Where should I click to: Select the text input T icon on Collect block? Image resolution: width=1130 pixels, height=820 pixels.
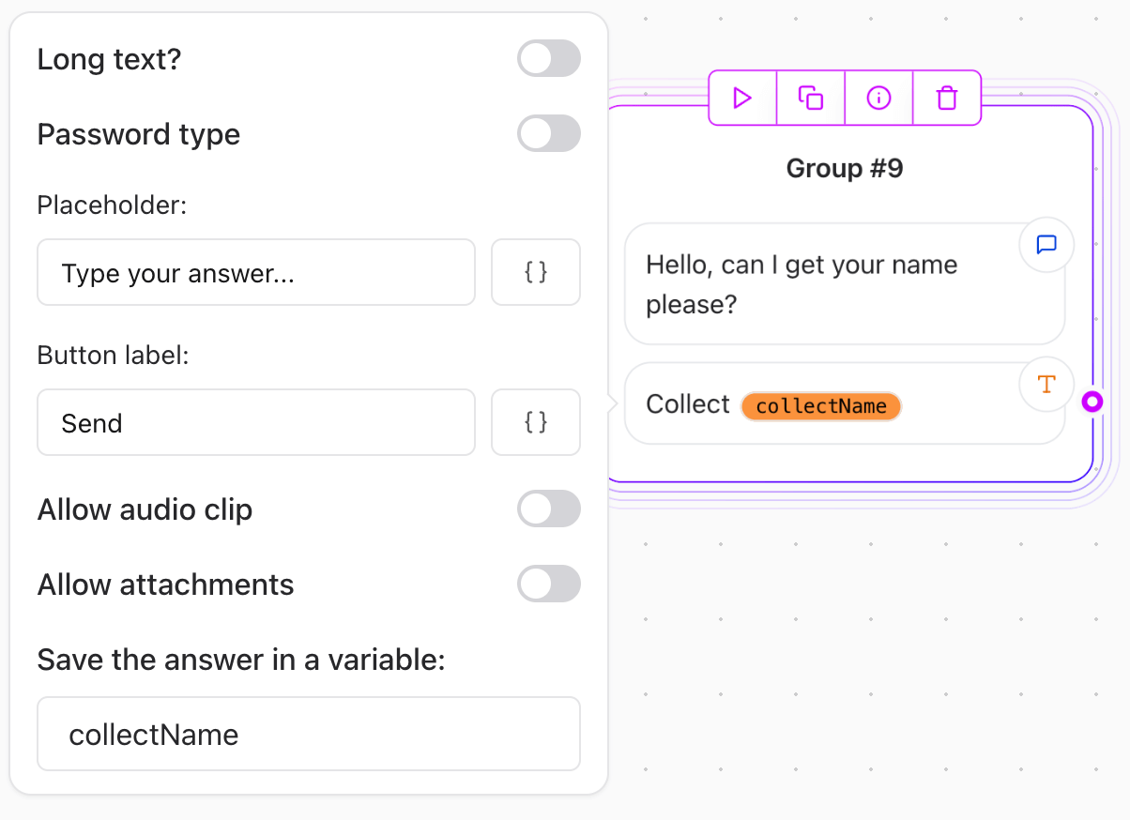1046,384
